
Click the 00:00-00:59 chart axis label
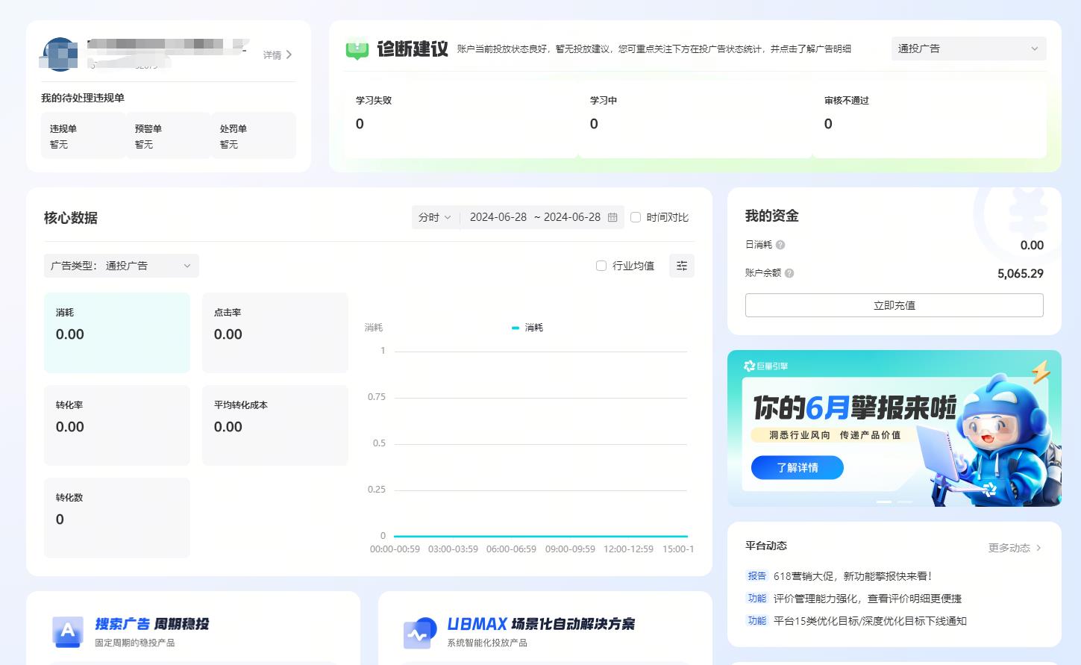pos(395,549)
